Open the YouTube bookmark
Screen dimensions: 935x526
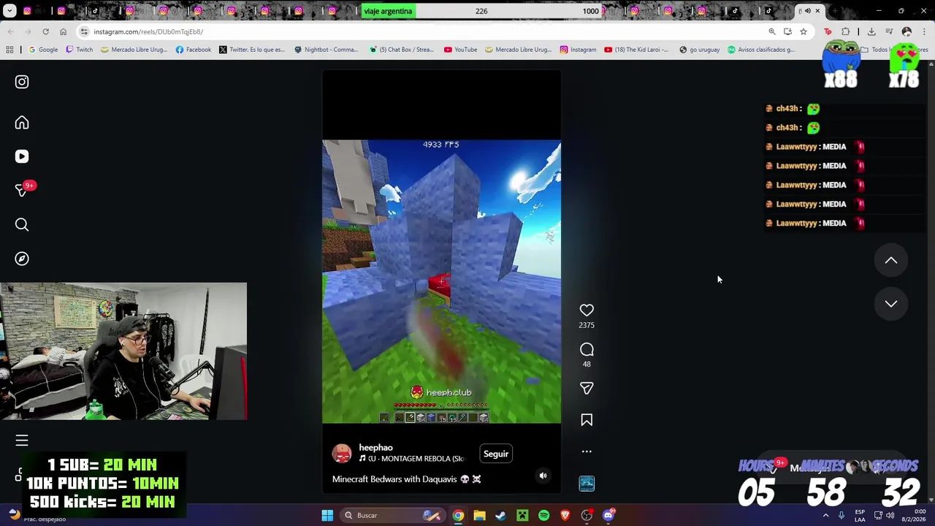[460, 50]
